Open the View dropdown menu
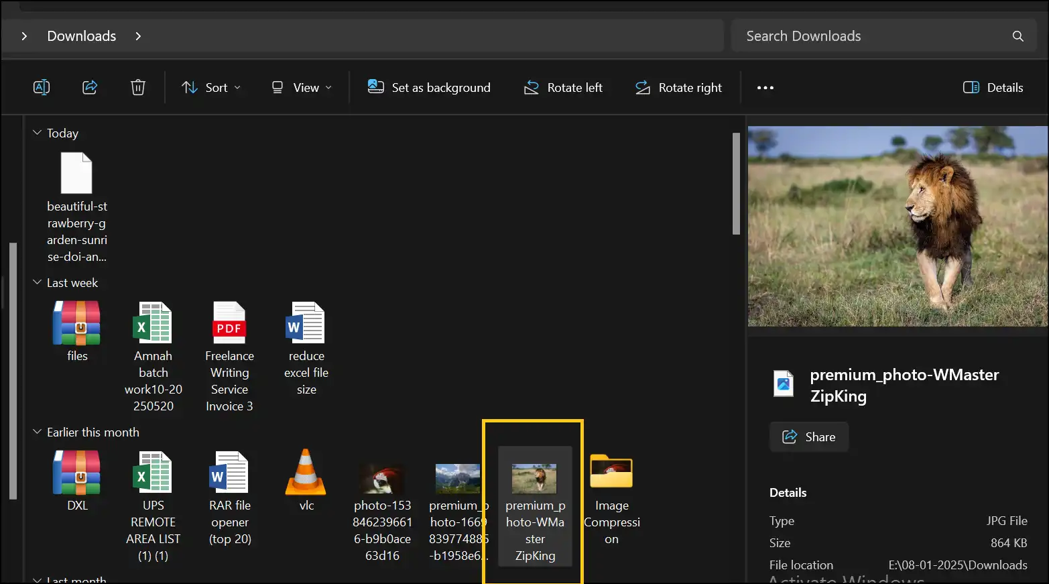The image size is (1049, 584). [x=302, y=87]
